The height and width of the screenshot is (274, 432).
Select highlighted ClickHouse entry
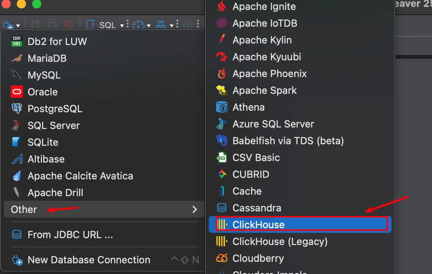coord(300,224)
